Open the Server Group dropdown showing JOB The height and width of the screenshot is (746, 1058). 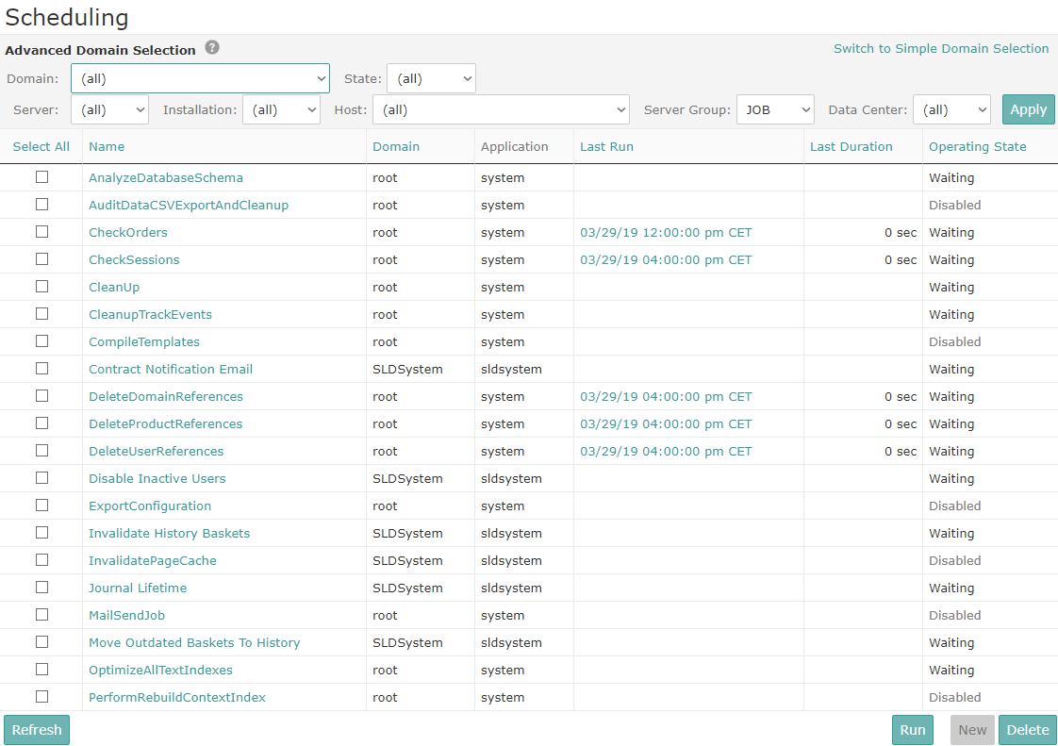point(775,109)
